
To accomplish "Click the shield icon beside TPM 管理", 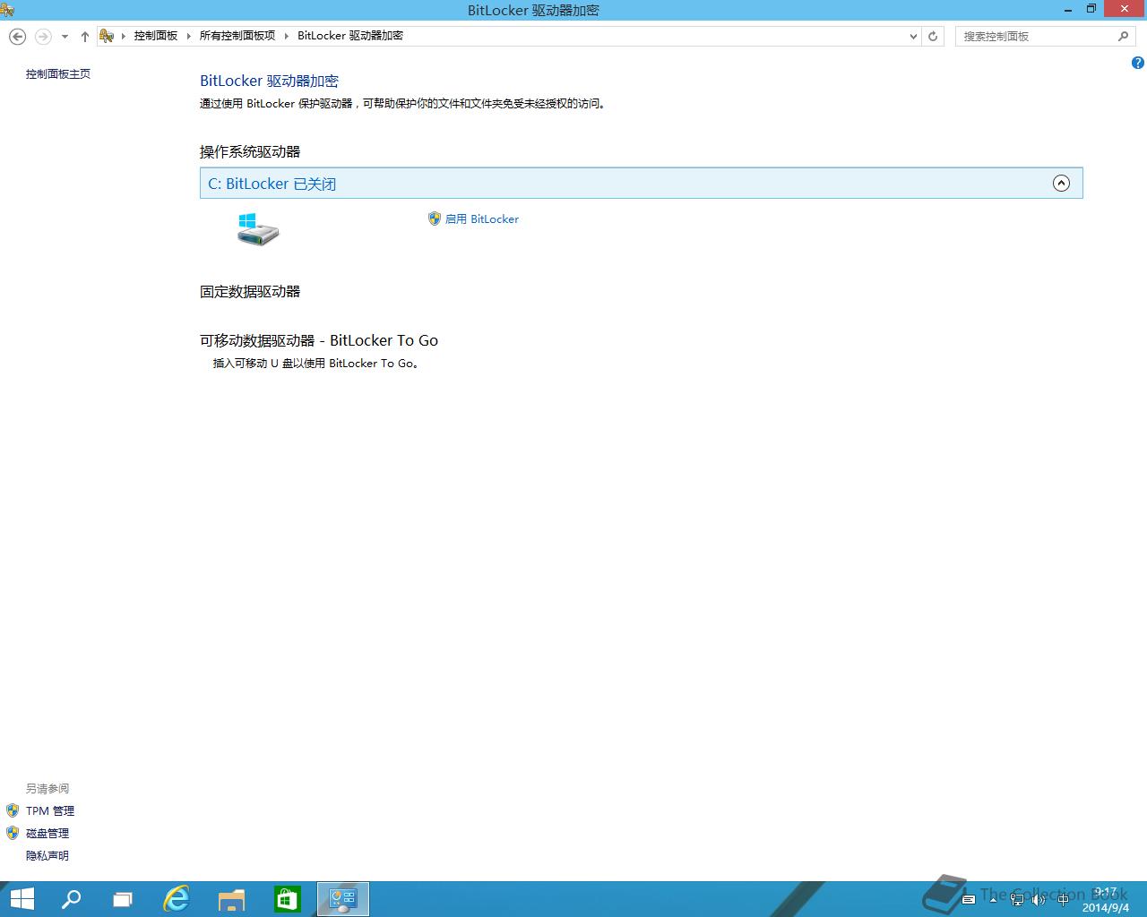I will coord(13,810).
